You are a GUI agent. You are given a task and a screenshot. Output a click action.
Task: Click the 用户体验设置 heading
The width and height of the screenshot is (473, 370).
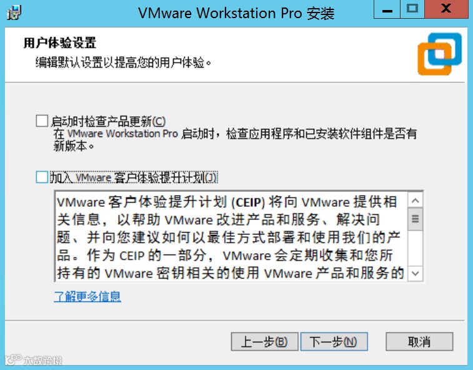pyautogui.click(x=60, y=43)
